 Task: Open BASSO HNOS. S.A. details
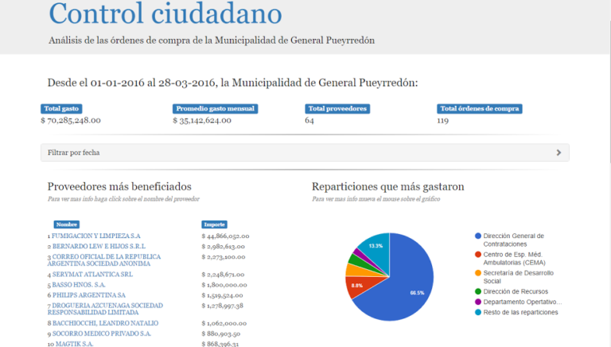click(78, 284)
